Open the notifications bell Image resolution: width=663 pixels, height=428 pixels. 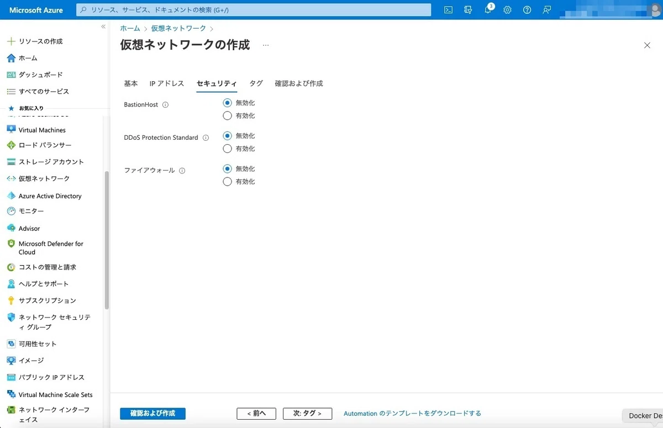[488, 10]
